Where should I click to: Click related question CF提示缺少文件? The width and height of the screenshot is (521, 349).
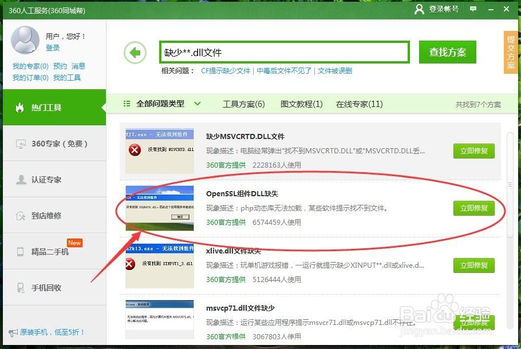(x=226, y=71)
